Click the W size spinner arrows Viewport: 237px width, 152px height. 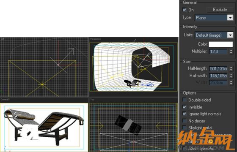(x=231, y=82)
